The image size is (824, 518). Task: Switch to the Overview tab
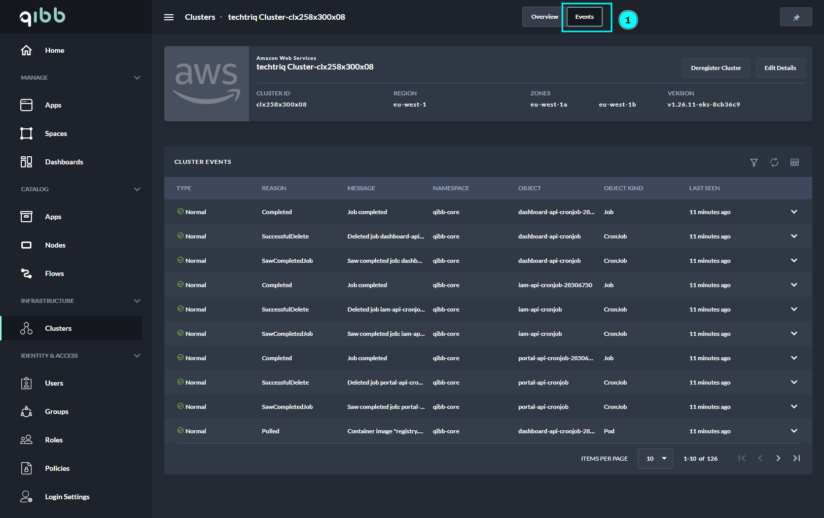tap(544, 17)
